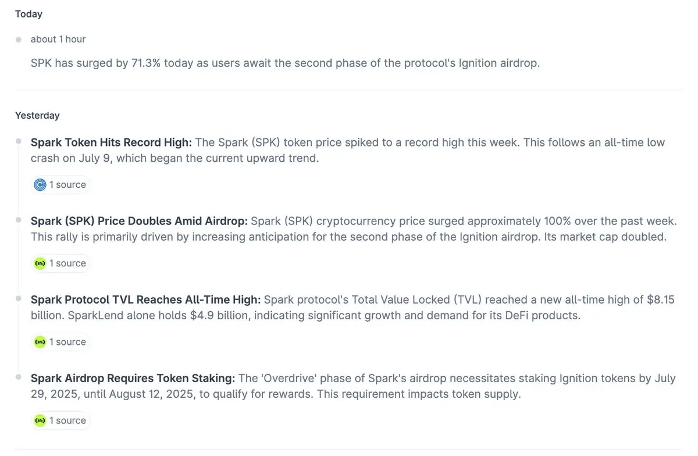Open the green source icon under TVL All-Time High story

[40, 342]
